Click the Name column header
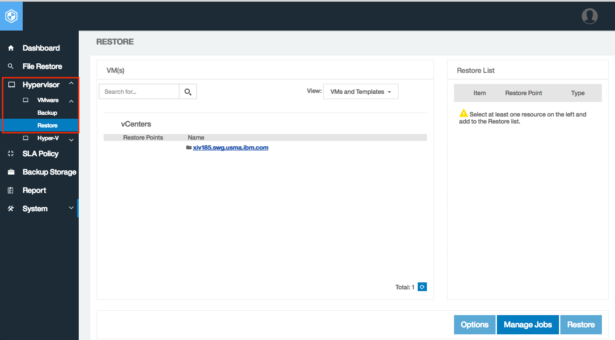 pyautogui.click(x=196, y=137)
